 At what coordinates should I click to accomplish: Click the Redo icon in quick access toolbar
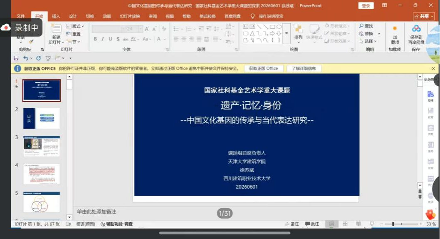38,58
